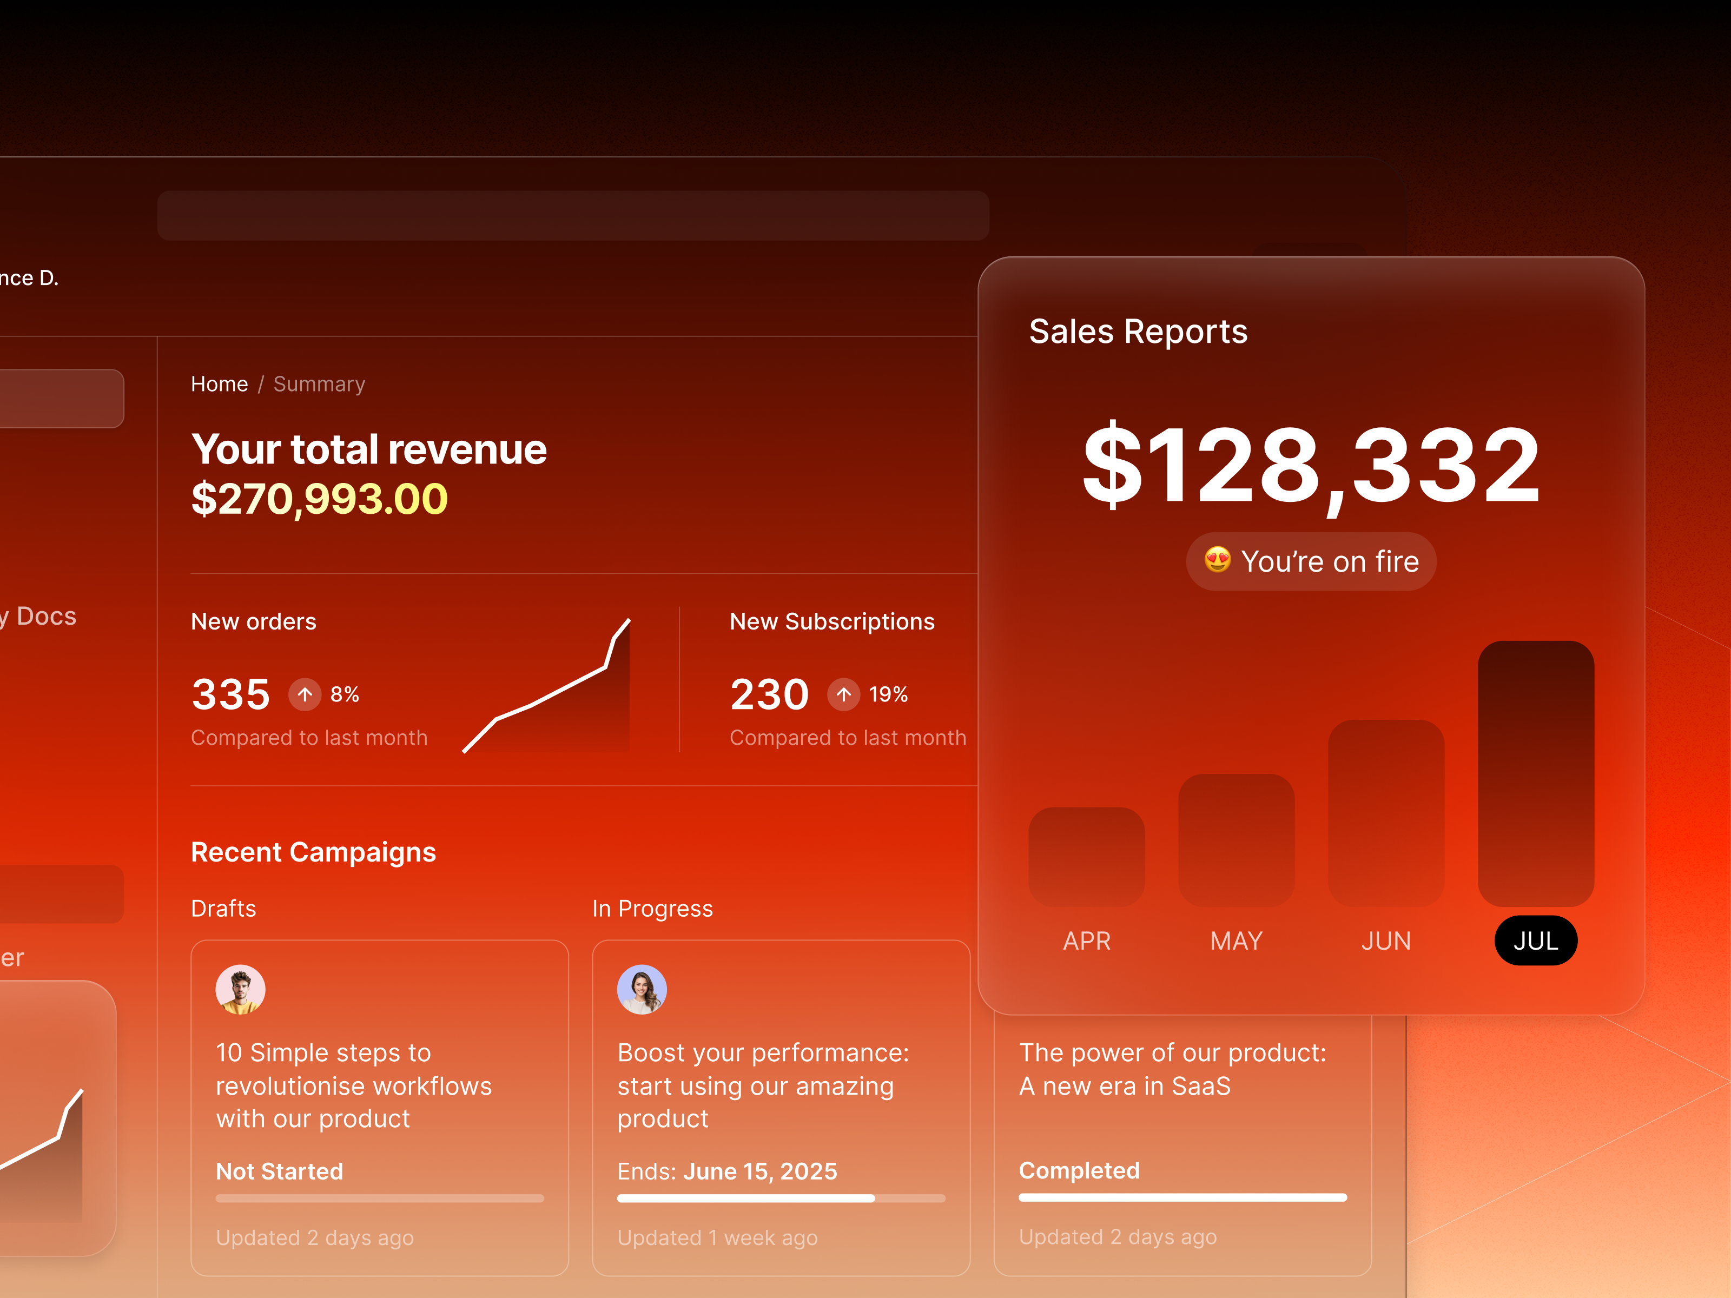Click the You're on fire badge
The height and width of the screenshot is (1298, 1731).
coord(1311,562)
